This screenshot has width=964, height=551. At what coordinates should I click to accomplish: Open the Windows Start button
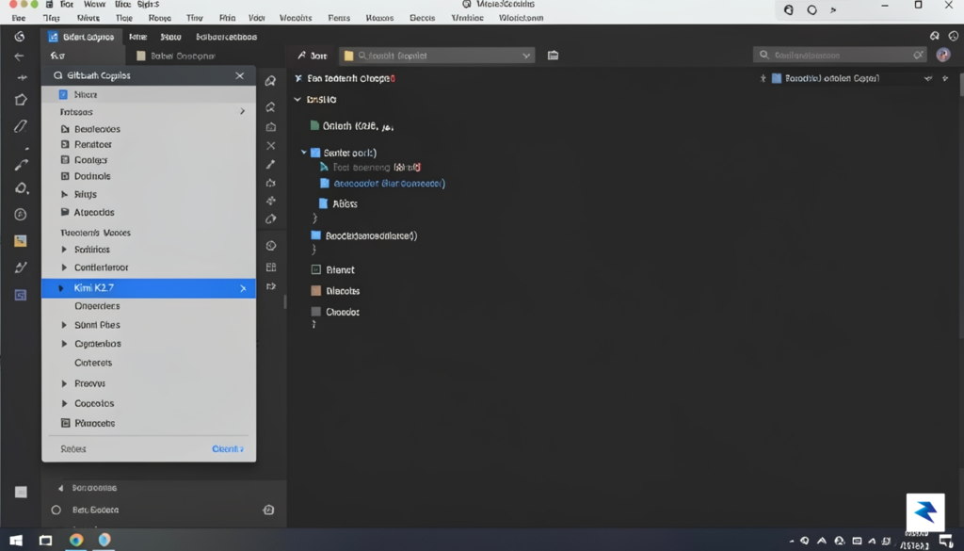(16, 541)
